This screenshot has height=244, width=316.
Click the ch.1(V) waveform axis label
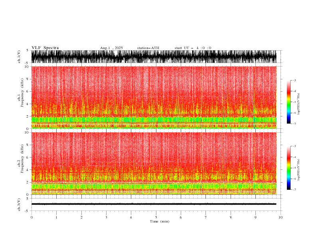pyautogui.click(x=19, y=57)
